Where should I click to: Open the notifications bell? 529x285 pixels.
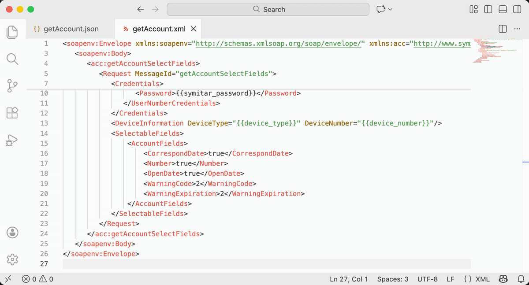point(520,279)
